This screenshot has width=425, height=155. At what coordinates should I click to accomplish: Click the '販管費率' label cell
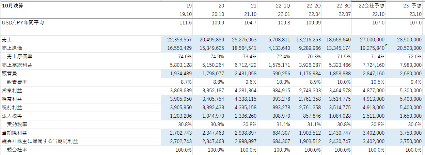pos(81,82)
